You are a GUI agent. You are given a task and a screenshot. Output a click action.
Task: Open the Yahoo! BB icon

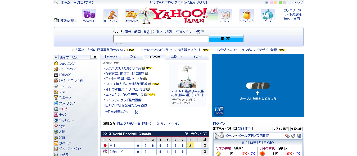(x=89, y=16)
